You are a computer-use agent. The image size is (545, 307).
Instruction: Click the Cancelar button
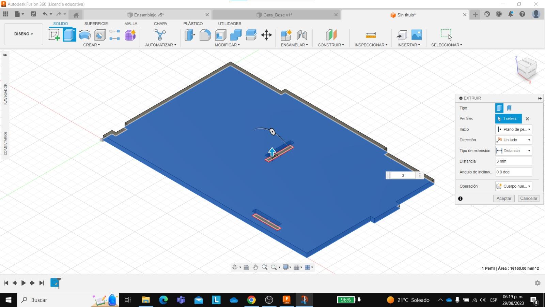coord(529,199)
